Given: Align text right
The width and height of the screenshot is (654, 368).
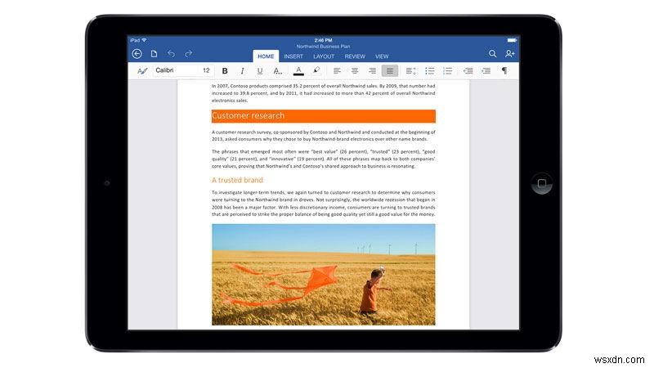Looking at the screenshot, I should [372, 71].
